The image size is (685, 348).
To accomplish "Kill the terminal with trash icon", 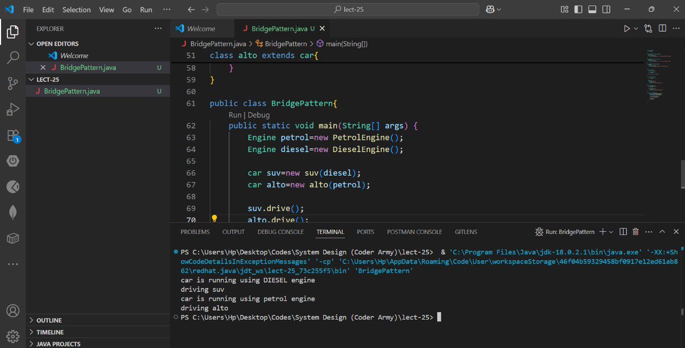I will (635, 232).
